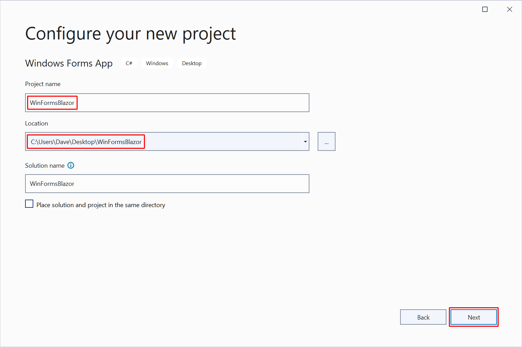Click the Next button
522x347 pixels.
pos(474,317)
